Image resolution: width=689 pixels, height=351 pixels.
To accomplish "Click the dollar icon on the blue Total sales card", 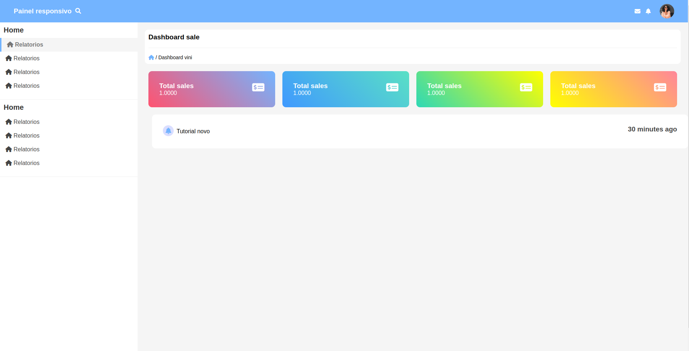I will pyautogui.click(x=392, y=87).
